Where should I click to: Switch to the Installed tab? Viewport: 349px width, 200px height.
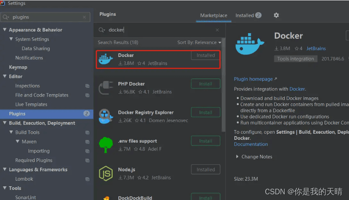248,15
